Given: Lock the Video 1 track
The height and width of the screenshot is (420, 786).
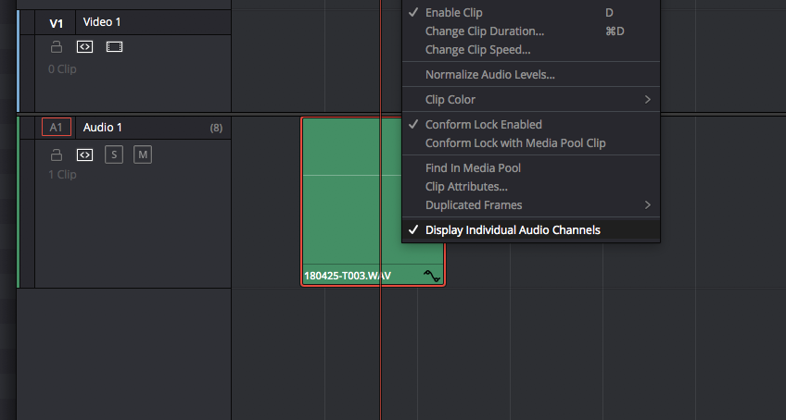Looking at the screenshot, I should (57, 47).
